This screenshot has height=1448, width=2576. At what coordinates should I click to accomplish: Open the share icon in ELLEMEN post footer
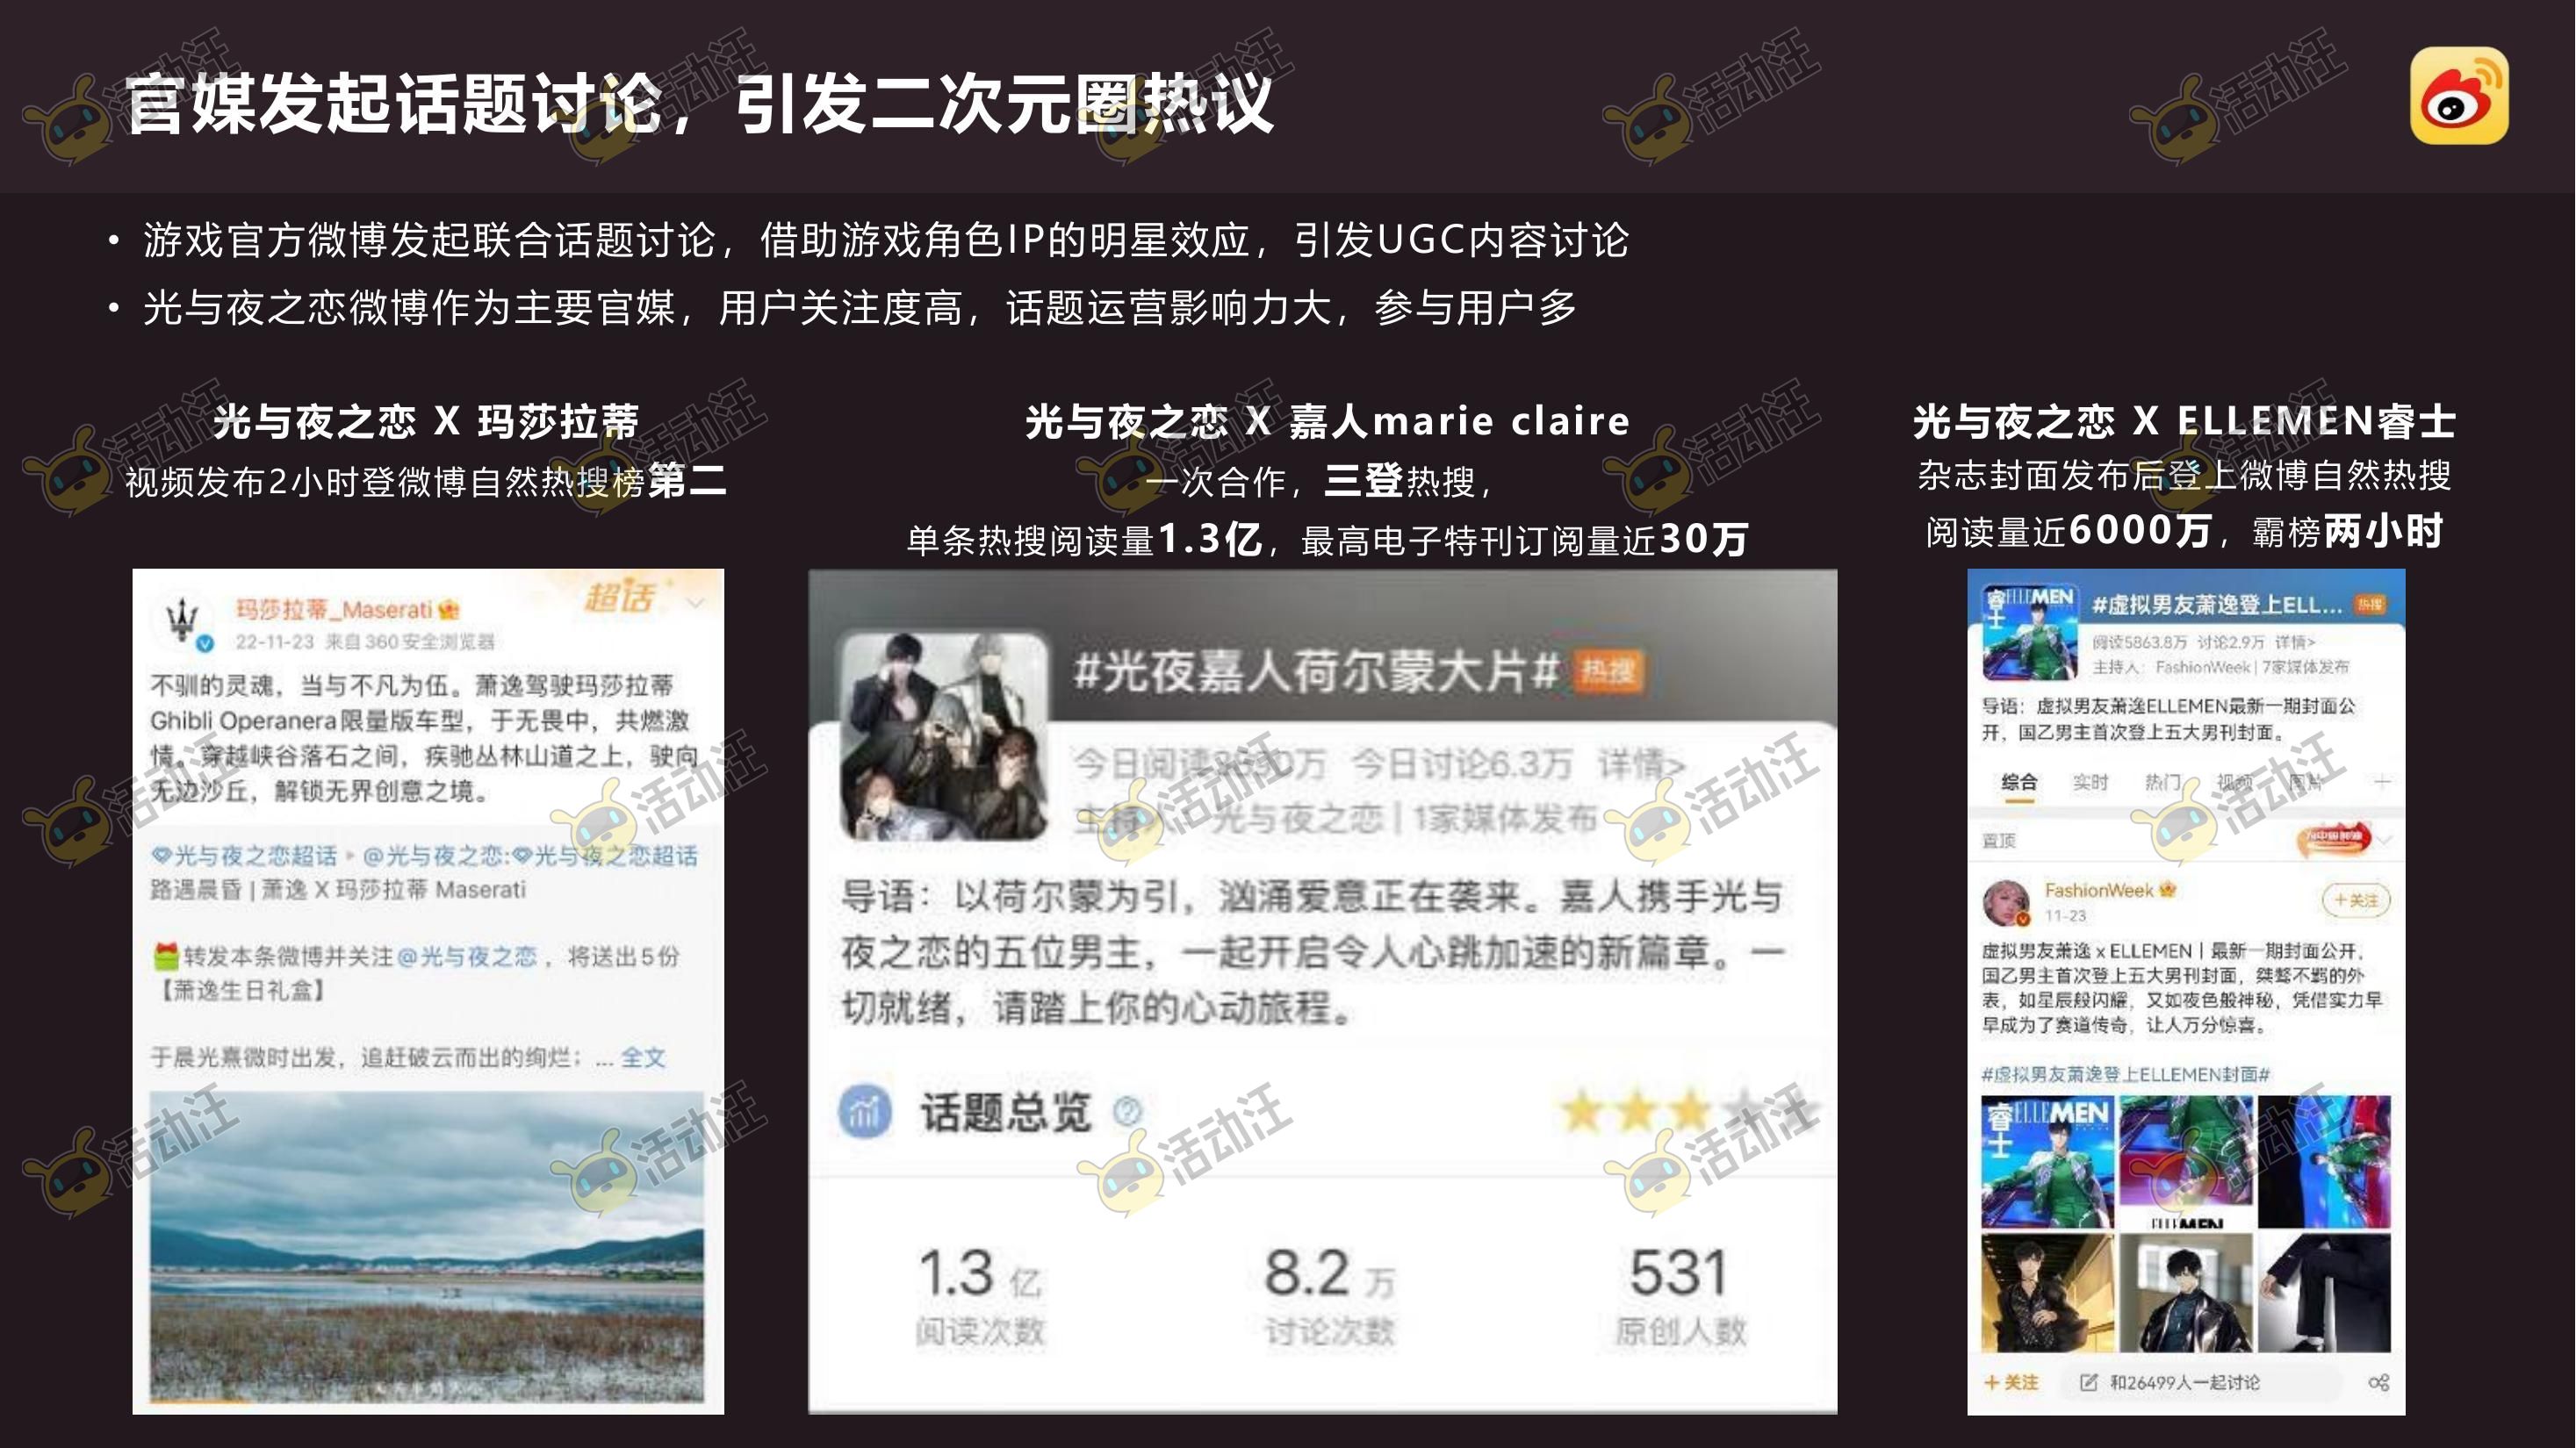click(x=2379, y=1382)
